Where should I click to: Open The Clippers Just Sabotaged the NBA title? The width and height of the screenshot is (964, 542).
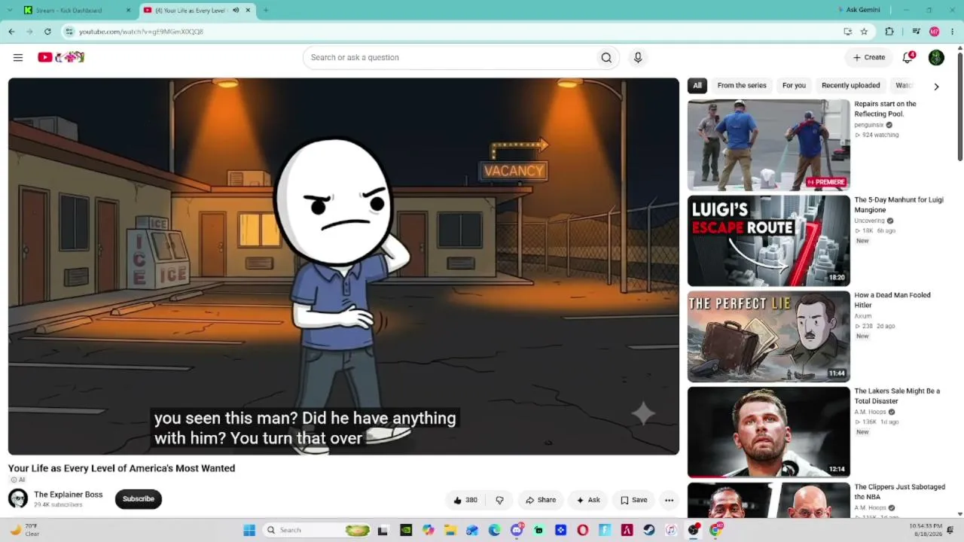click(899, 492)
